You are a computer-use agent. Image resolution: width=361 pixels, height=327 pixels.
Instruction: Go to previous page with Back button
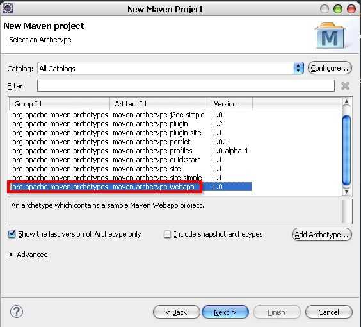177,312
